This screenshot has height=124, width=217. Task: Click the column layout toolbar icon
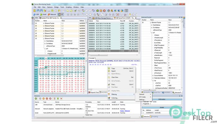point(126,11)
